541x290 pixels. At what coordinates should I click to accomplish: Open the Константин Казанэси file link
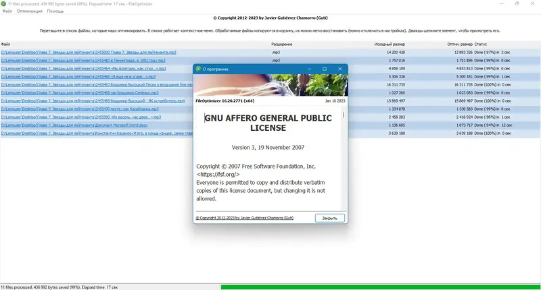tap(97, 133)
